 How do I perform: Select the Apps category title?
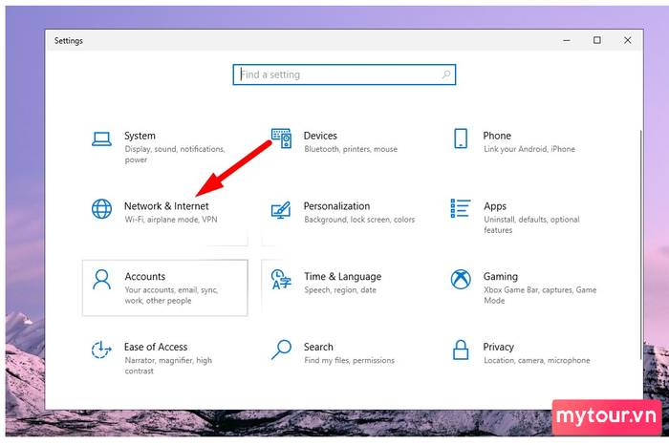[x=495, y=206]
